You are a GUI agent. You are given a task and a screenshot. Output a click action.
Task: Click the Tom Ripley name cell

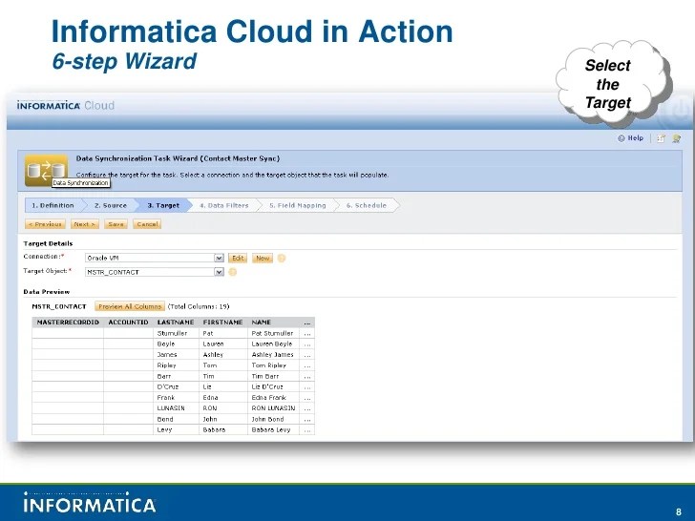click(273, 365)
